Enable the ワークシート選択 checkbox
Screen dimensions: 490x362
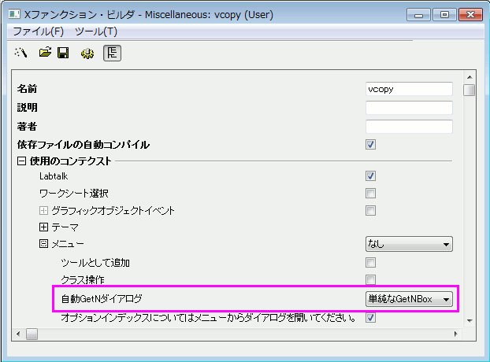click(x=370, y=193)
